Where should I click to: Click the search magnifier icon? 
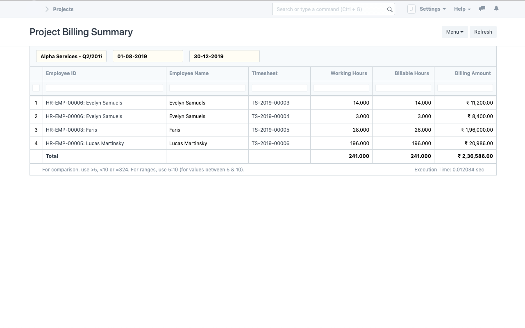[x=390, y=9]
